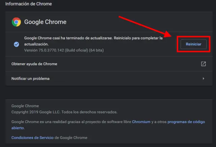Click 'de Google Chrome' text after Condiciones link
Viewport: 216px width, 147px height.
point(71,138)
